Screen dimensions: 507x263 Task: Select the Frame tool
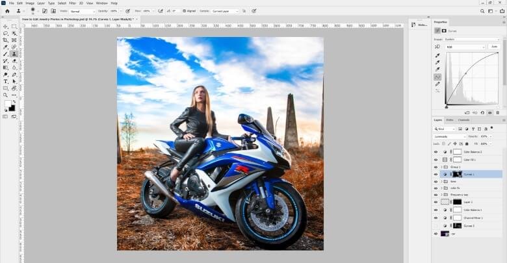pyautogui.click(x=14, y=40)
